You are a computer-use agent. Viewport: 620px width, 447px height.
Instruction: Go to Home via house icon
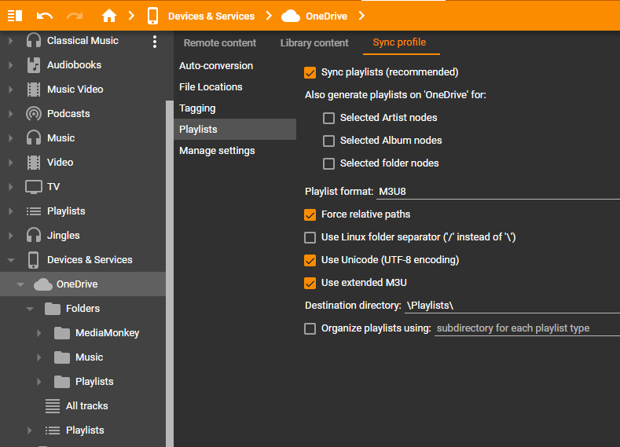(109, 16)
